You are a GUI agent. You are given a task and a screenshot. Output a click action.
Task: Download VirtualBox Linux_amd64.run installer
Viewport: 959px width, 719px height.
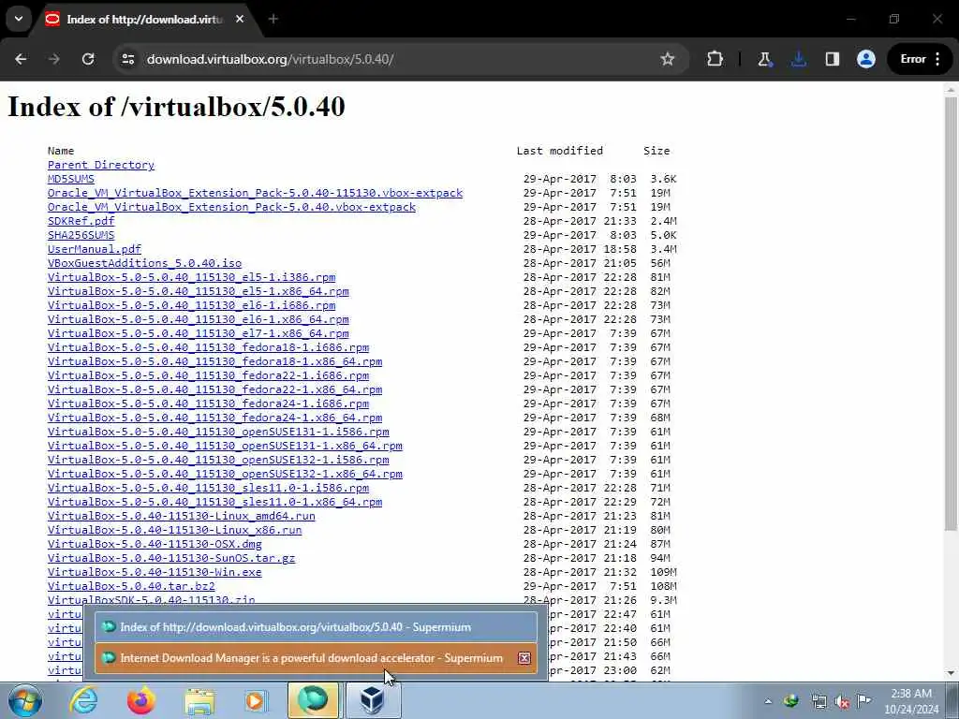[x=182, y=516]
